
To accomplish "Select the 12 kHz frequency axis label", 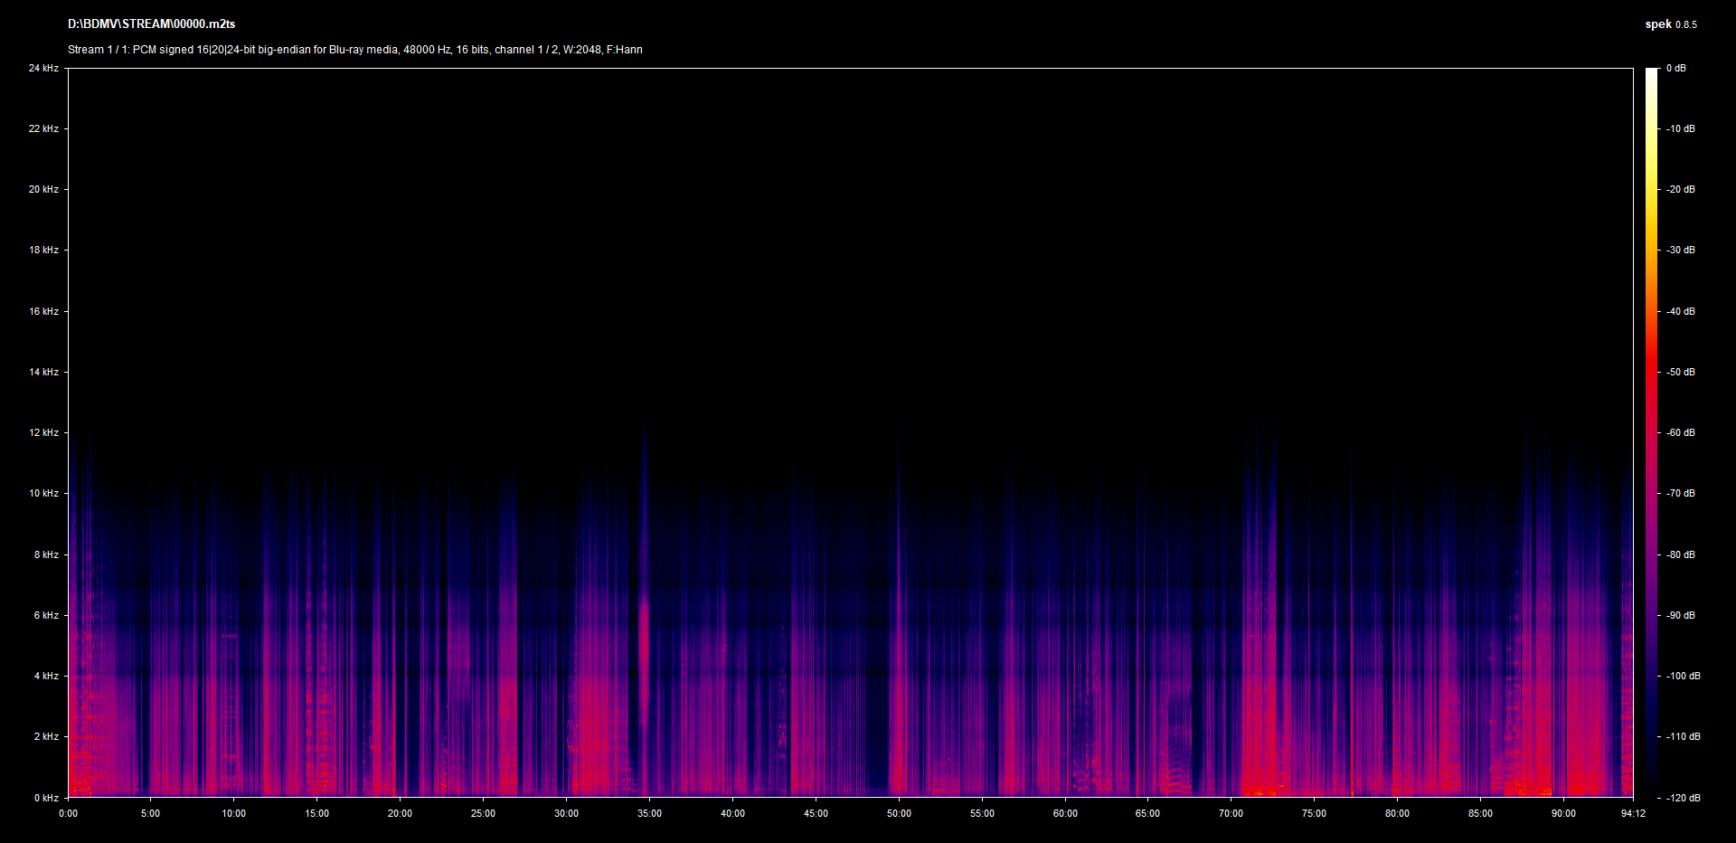I will (x=43, y=432).
